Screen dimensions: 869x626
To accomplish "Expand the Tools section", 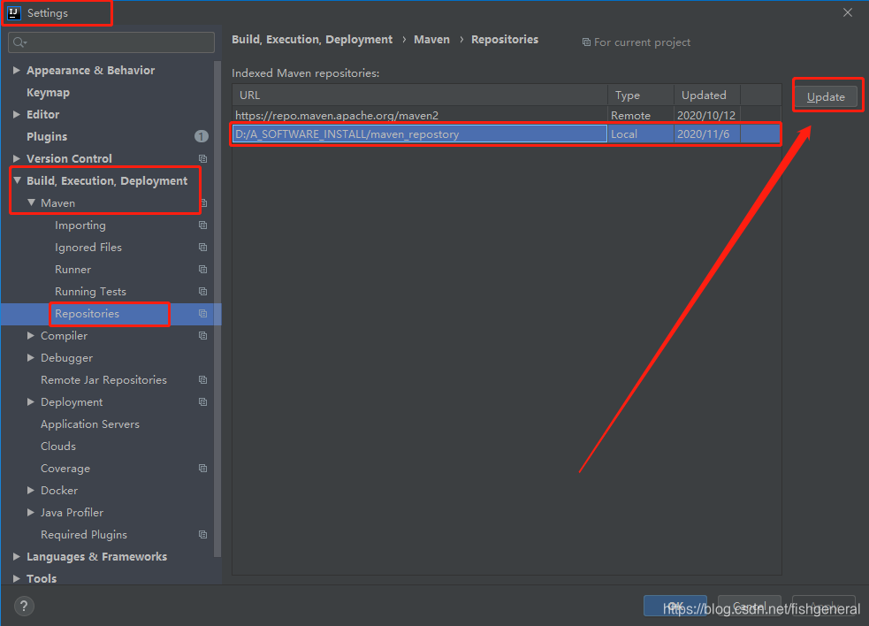I will click(x=17, y=578).
